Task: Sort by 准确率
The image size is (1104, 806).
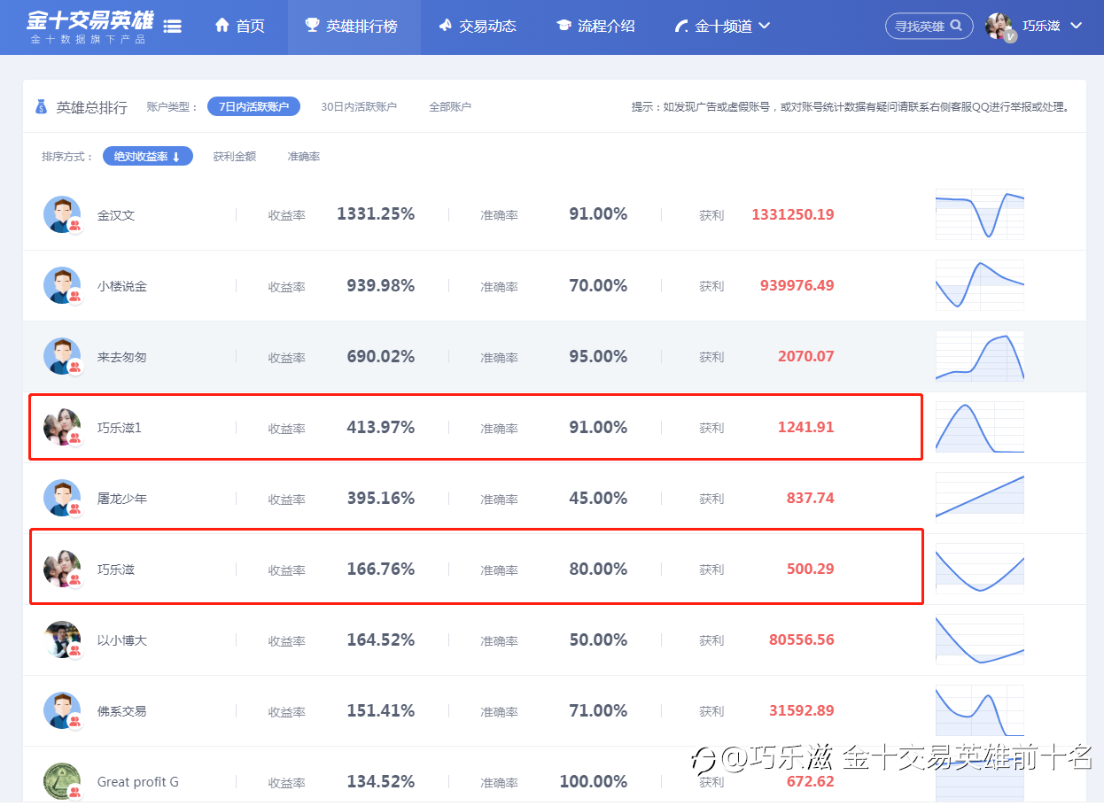Action: click(304, 156)
